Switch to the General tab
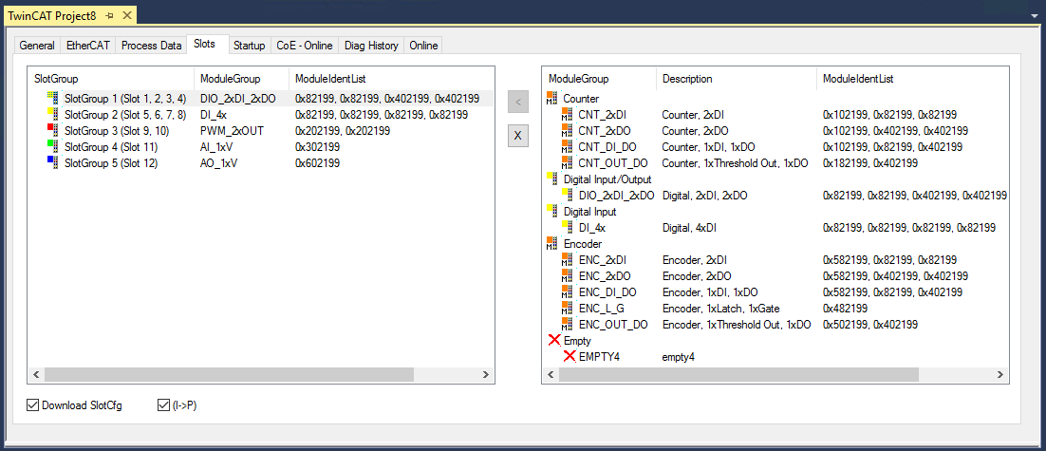1046x451 pixels. pyautogui.click(x=37, y=46)
